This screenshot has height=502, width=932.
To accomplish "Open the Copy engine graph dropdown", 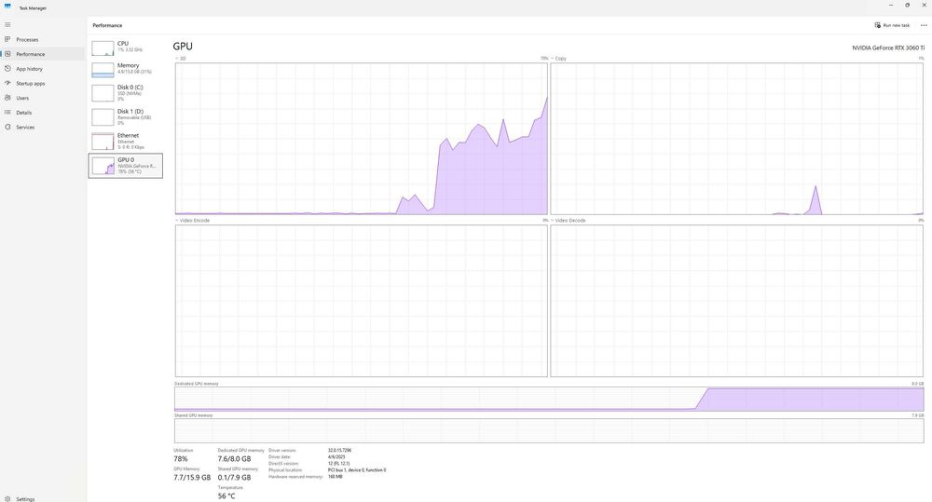I will click(558, 59).
